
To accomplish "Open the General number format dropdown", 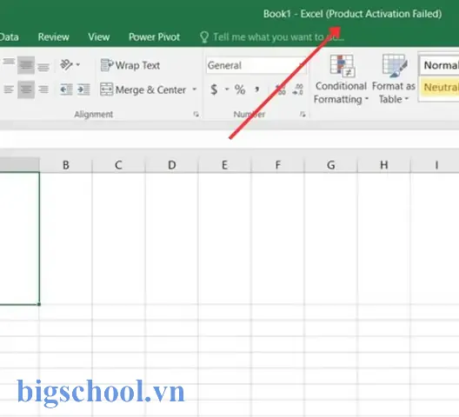I will coord(256,65).
